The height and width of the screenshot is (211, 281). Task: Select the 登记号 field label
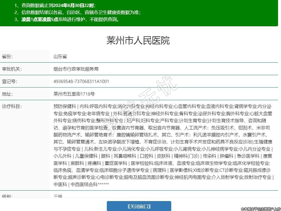(x=10, y=81)
